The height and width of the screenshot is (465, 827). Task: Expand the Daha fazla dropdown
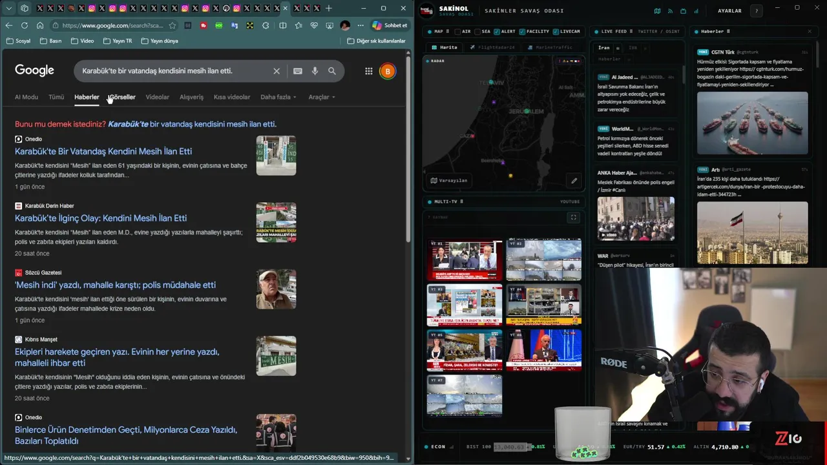tap(278, 97)
